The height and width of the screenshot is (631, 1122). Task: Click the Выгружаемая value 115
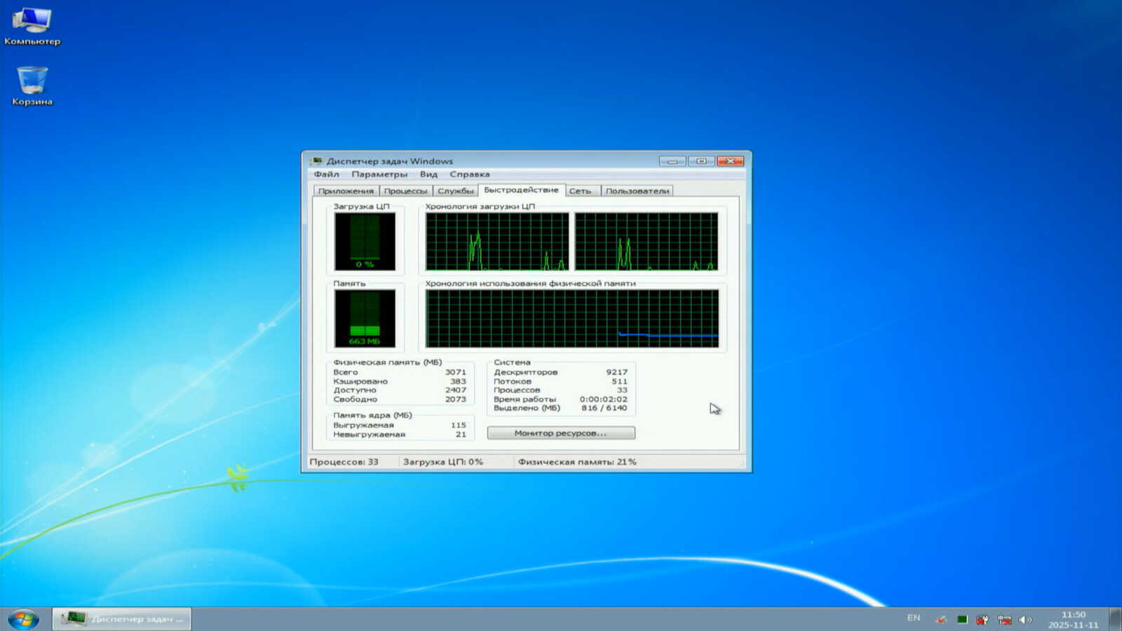click(459, 426)
